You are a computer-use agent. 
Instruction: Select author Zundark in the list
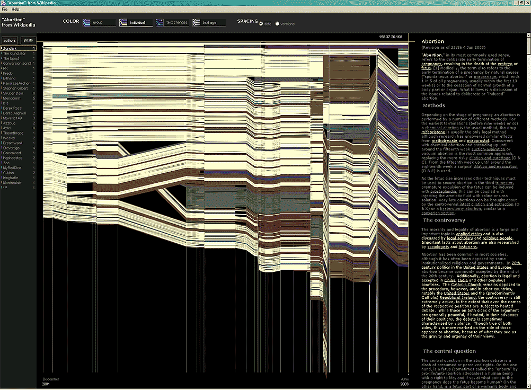click(x=11, y=49)
